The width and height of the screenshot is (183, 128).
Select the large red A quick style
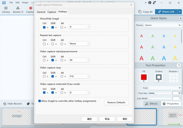click(141, 58)
